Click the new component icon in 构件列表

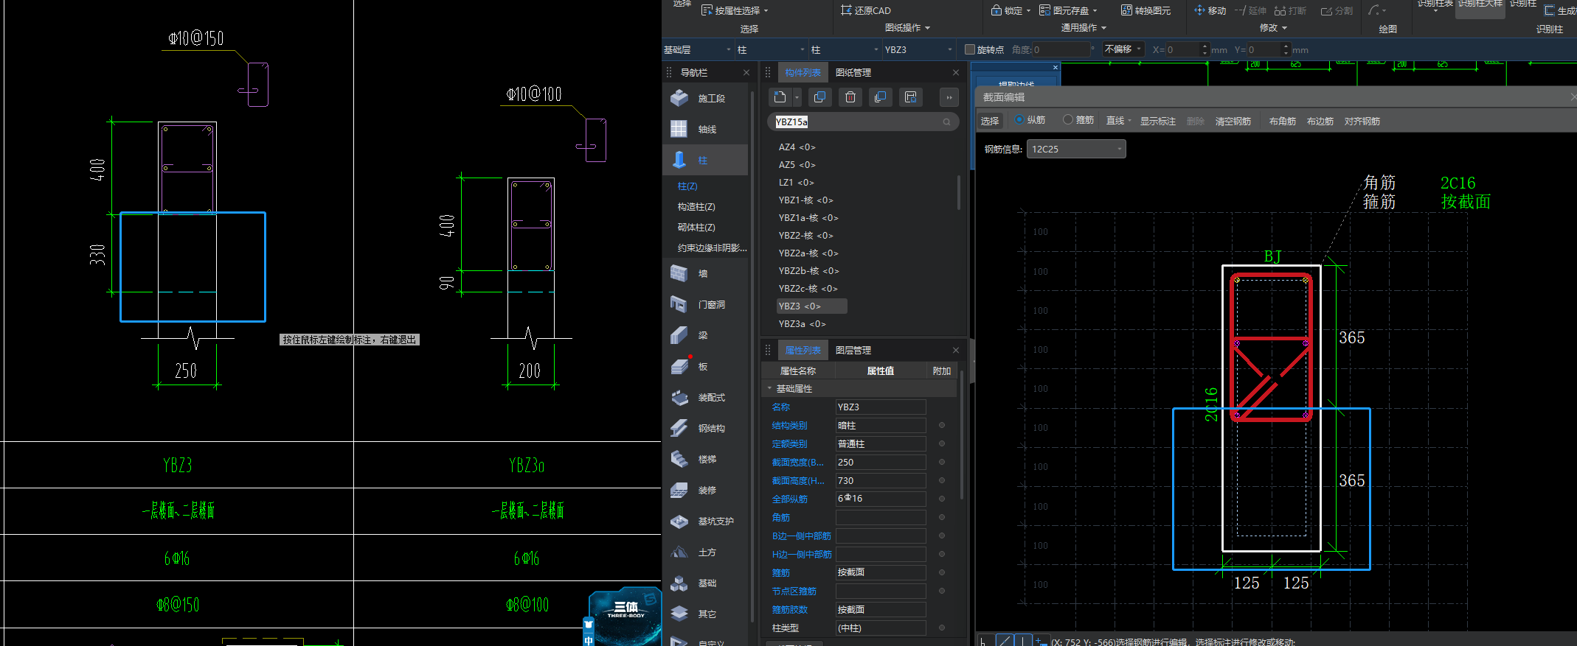pyautogui.click(x=780, y=97)
